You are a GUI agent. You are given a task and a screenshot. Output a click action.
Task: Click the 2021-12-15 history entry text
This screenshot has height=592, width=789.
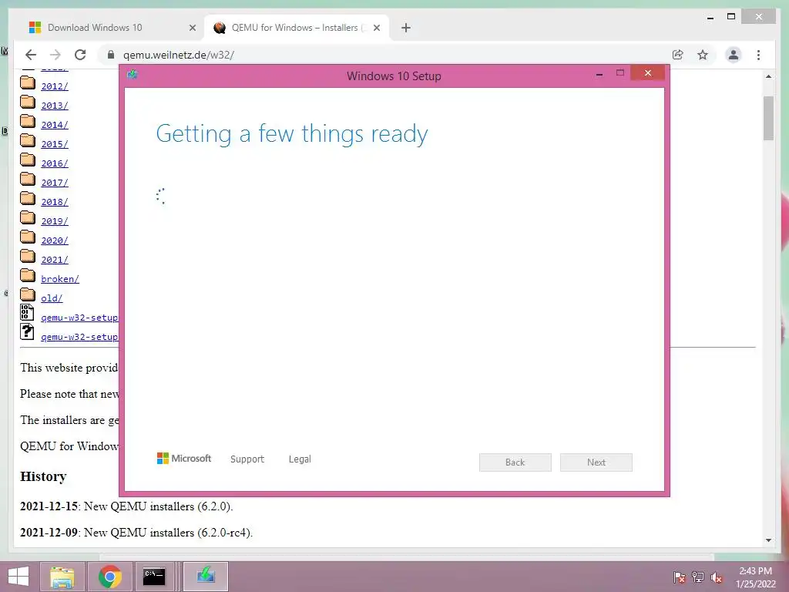[x=126, y=506]
